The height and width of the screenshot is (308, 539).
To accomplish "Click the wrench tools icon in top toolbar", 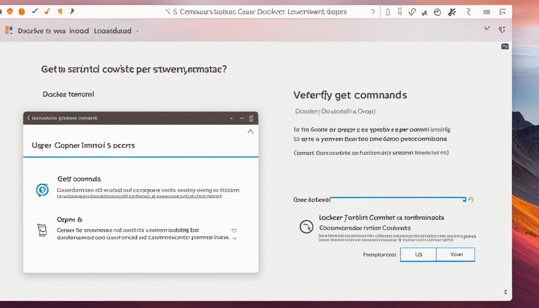I will click(x=452, y=12).
